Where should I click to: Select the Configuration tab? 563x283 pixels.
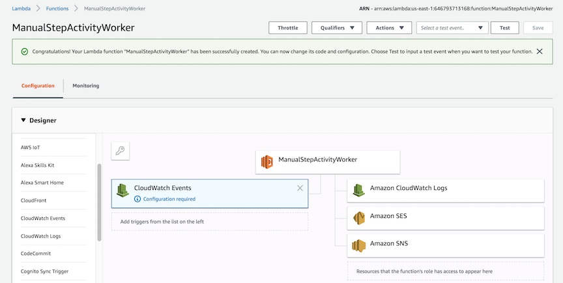pos(38,86)
